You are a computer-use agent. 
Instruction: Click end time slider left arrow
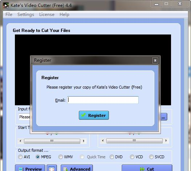point(103,141)
